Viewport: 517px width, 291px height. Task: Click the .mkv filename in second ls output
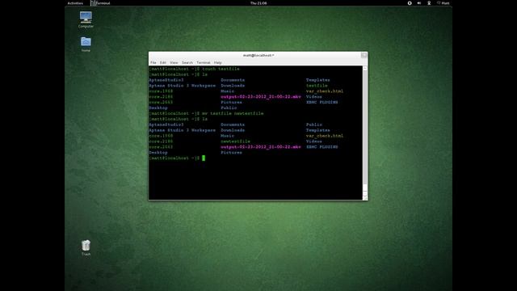point(261,147)
